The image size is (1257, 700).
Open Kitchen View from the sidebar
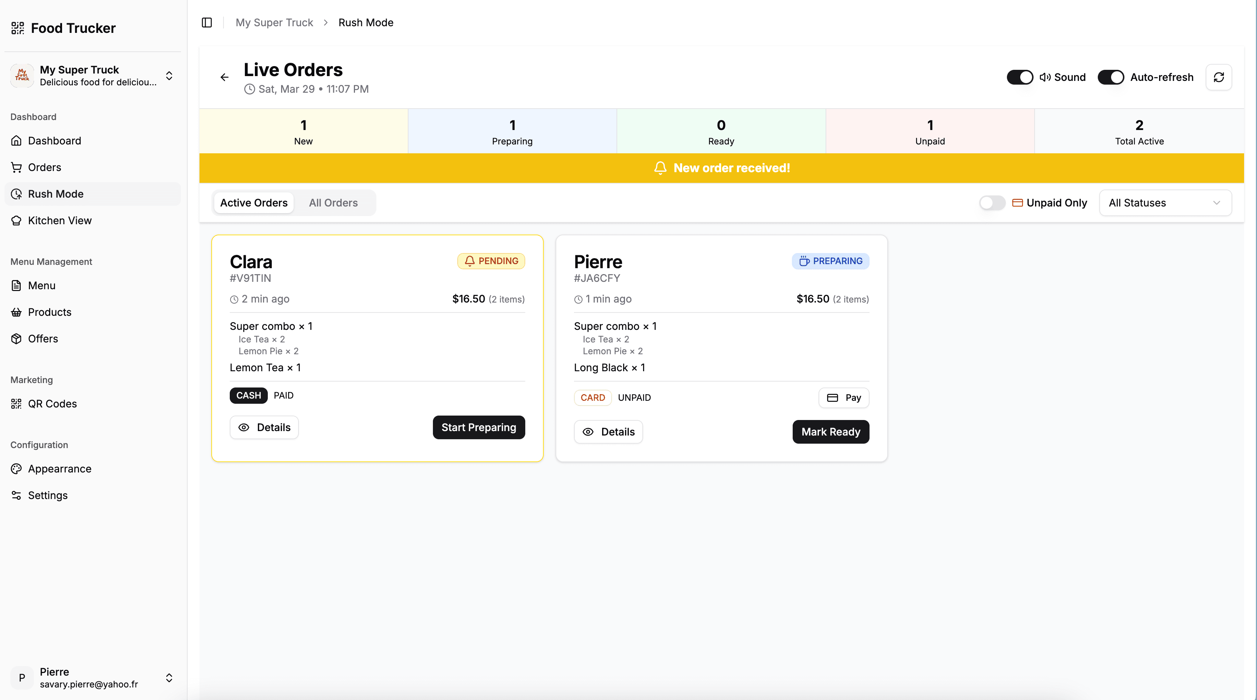tap(59, 220)
